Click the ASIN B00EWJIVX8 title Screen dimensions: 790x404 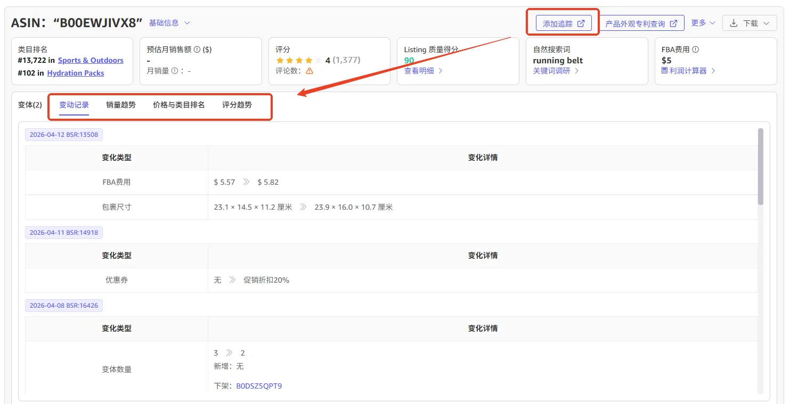(x=77, y=23)
